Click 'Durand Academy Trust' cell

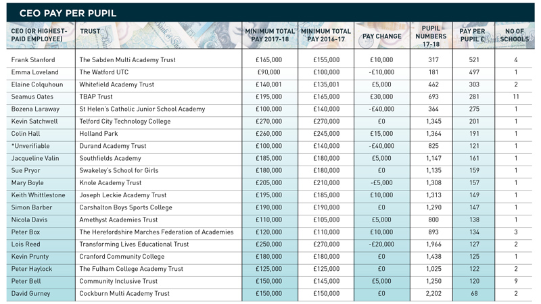click(113, 146)
